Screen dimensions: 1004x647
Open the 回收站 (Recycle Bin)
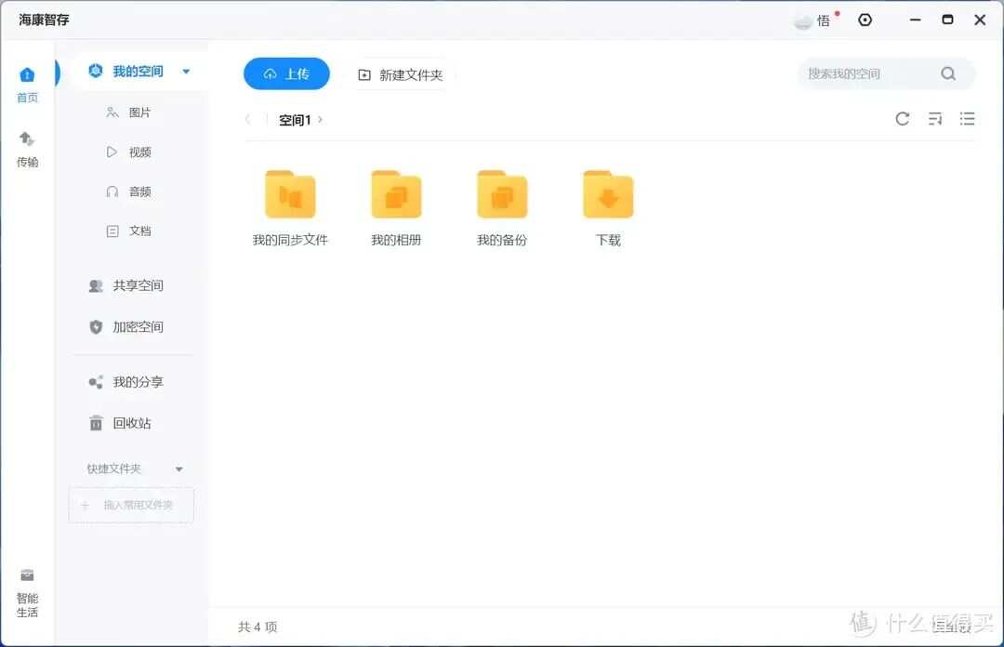coord(130,423)
